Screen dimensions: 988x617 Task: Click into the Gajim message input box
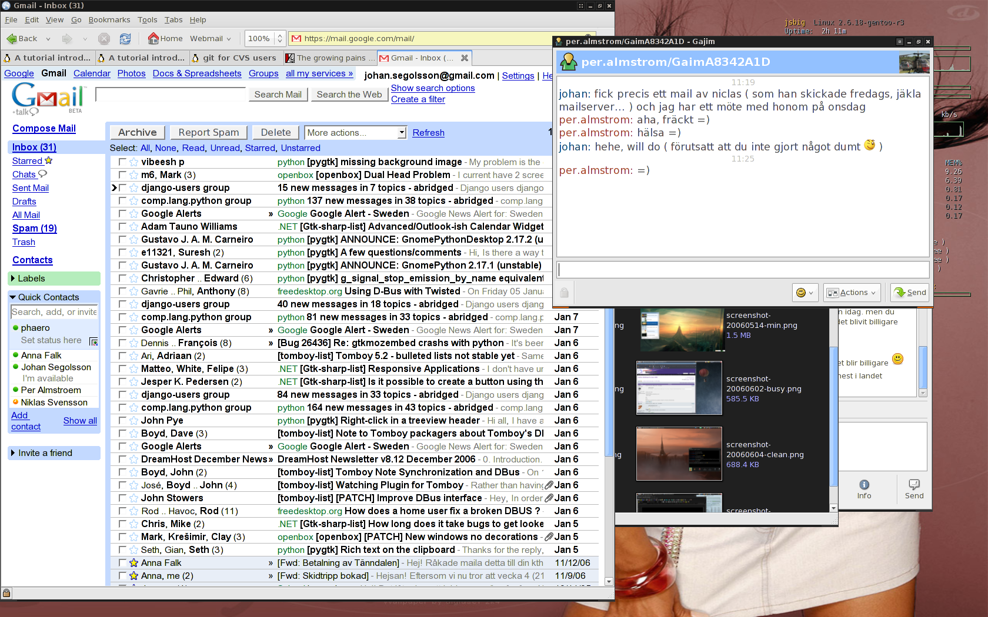tap(743, 270)
